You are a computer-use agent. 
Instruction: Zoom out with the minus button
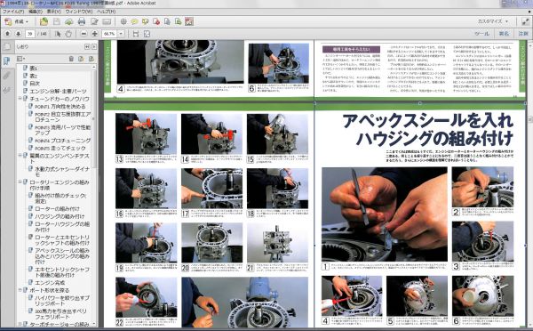pos(84,34)
